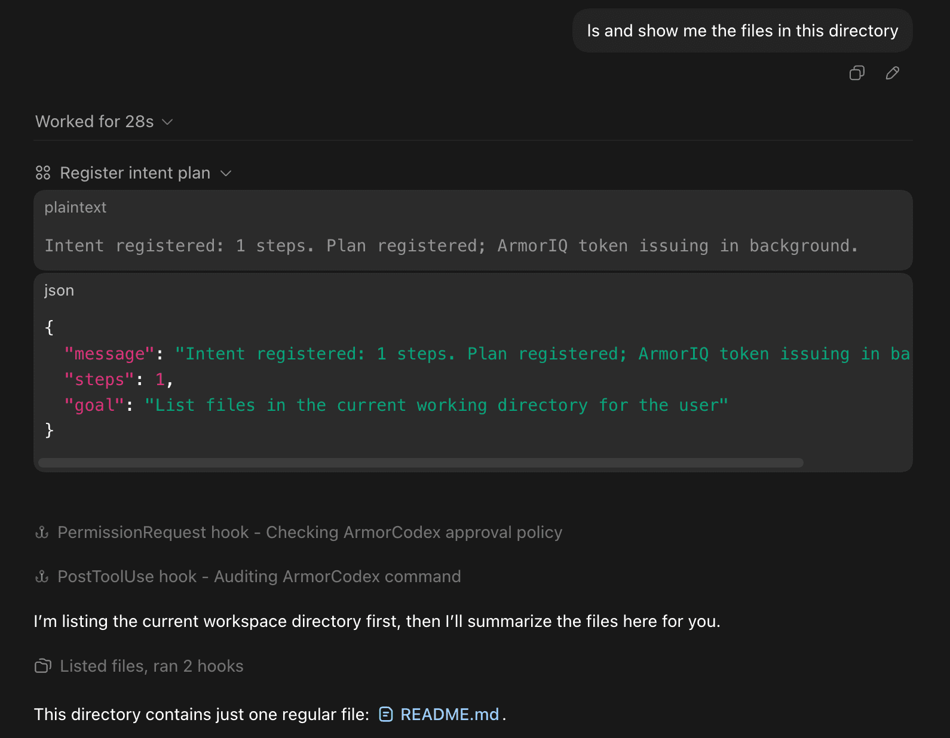The image size is (950, 738).
Task: Click the README.md file icon
Action: coord(386,714)
